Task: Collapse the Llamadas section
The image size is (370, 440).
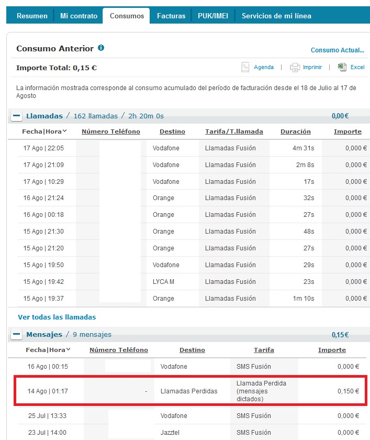Action: [x=17, y=116]
